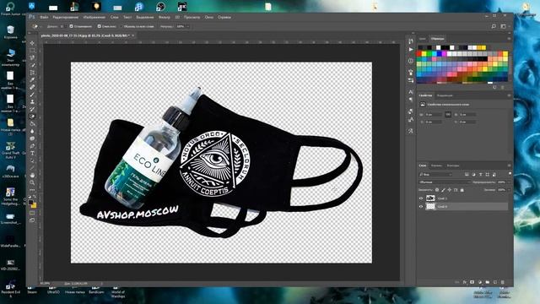Open the Actions panel play icon
The image size is (540, 304).
pyautogui.click(x=411, y=50)
